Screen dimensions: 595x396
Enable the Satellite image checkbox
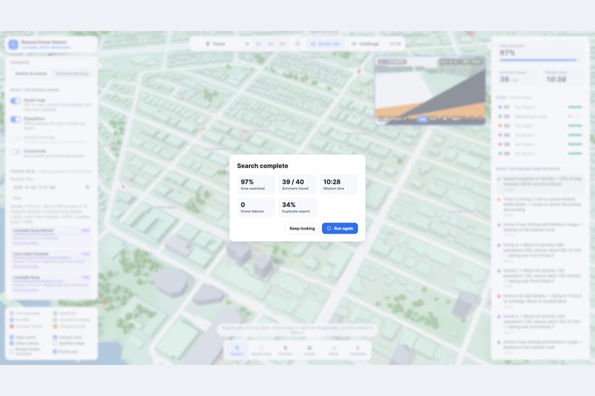(x=55, y=343)
